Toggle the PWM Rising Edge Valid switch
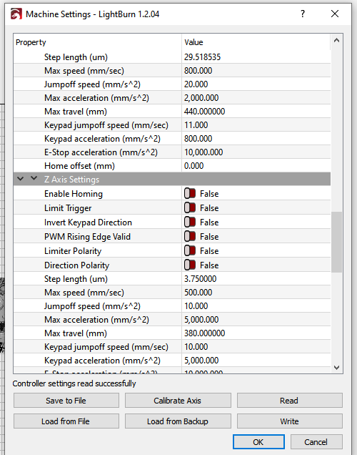Viewport: 357px width, 455px height. coord(190,236)
